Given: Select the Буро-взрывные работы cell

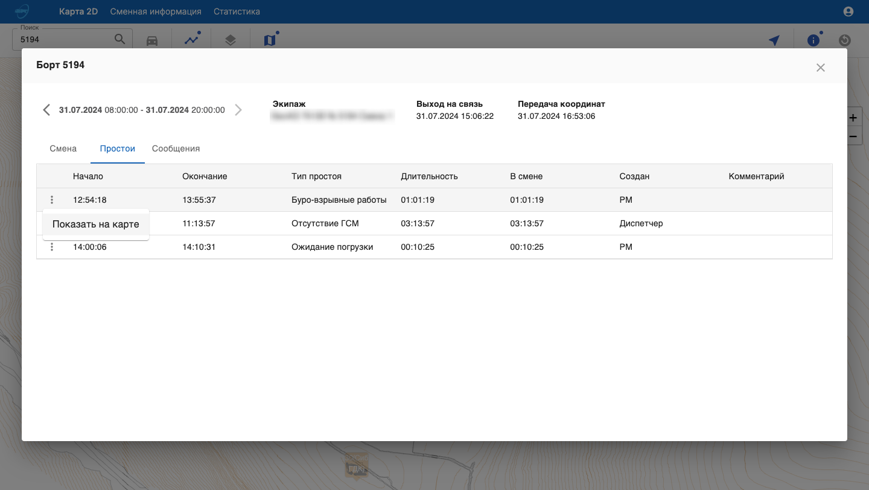Looking at the screenshot, I should (x=339, y=200).
